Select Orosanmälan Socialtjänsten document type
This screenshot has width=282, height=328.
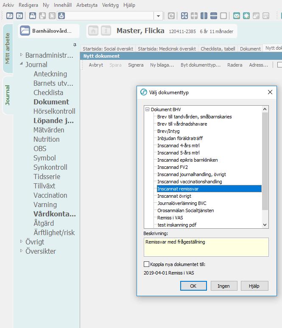[185, 210]
